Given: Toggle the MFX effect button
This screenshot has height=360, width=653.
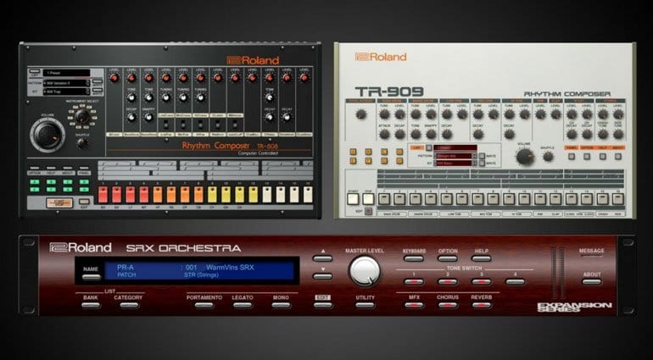Looking at the screenshot, I should tap(414, 305).
